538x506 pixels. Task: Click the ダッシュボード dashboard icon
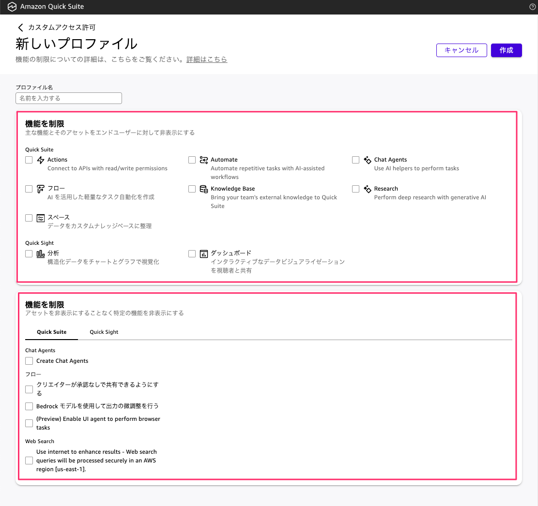pyautogui.click(x=204, y=253)
